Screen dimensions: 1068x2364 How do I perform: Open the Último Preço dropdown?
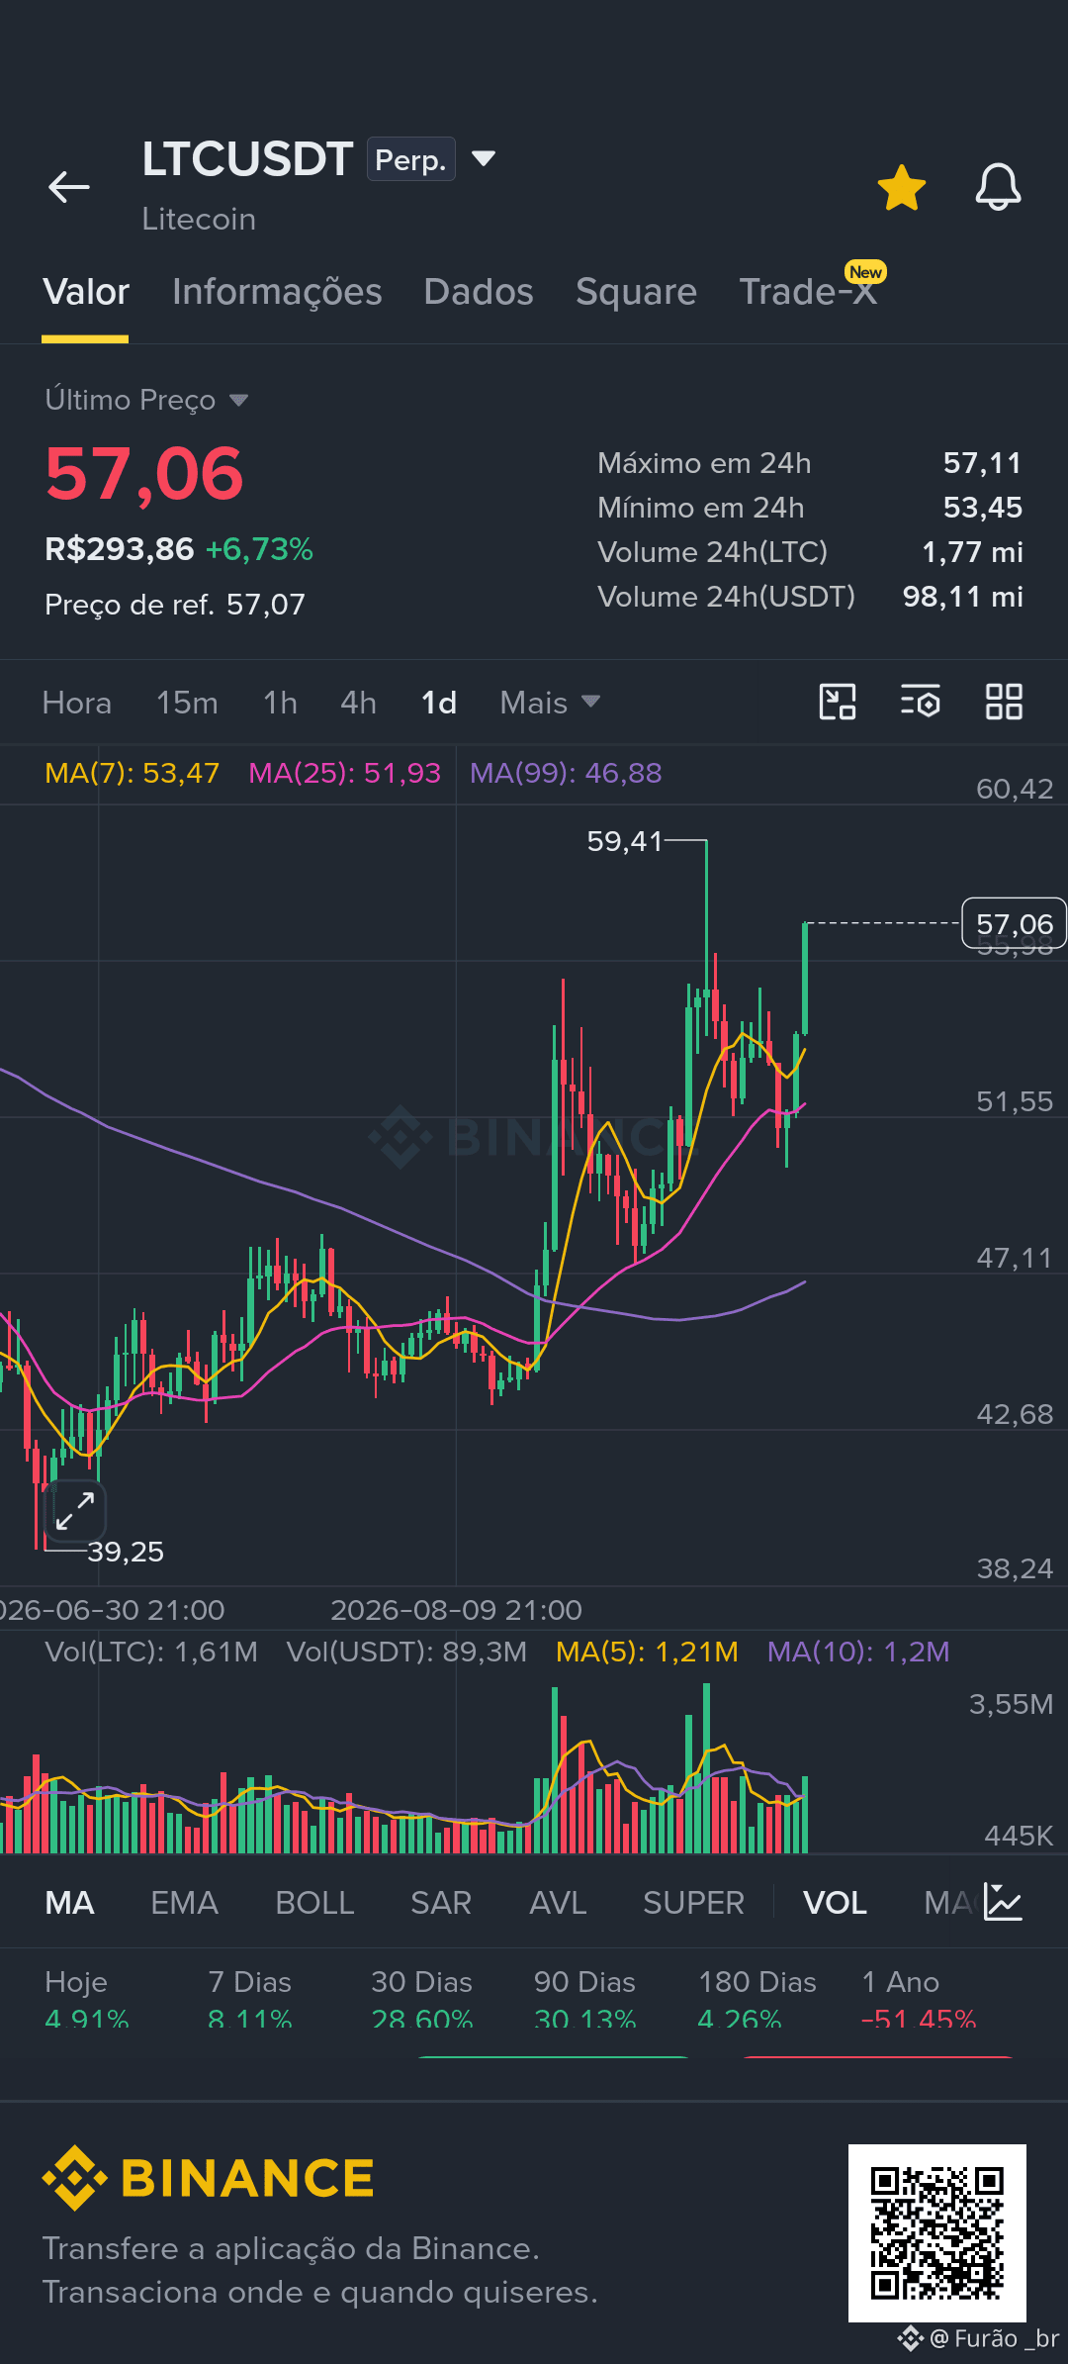click(146, 400)
